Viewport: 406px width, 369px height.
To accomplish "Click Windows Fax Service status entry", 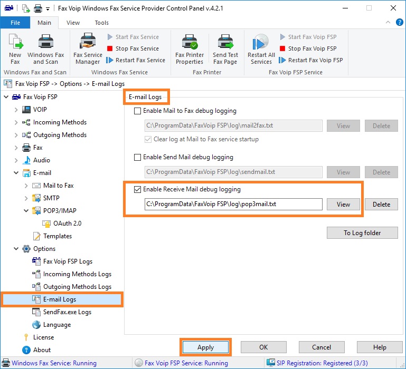I will coord(49,363).
